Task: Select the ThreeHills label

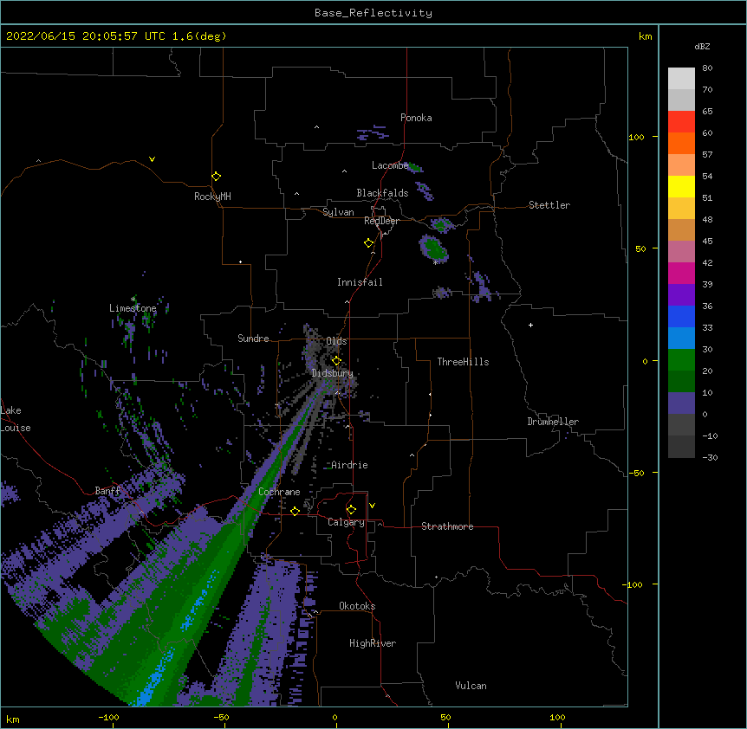Action: [x=463, y=362]
